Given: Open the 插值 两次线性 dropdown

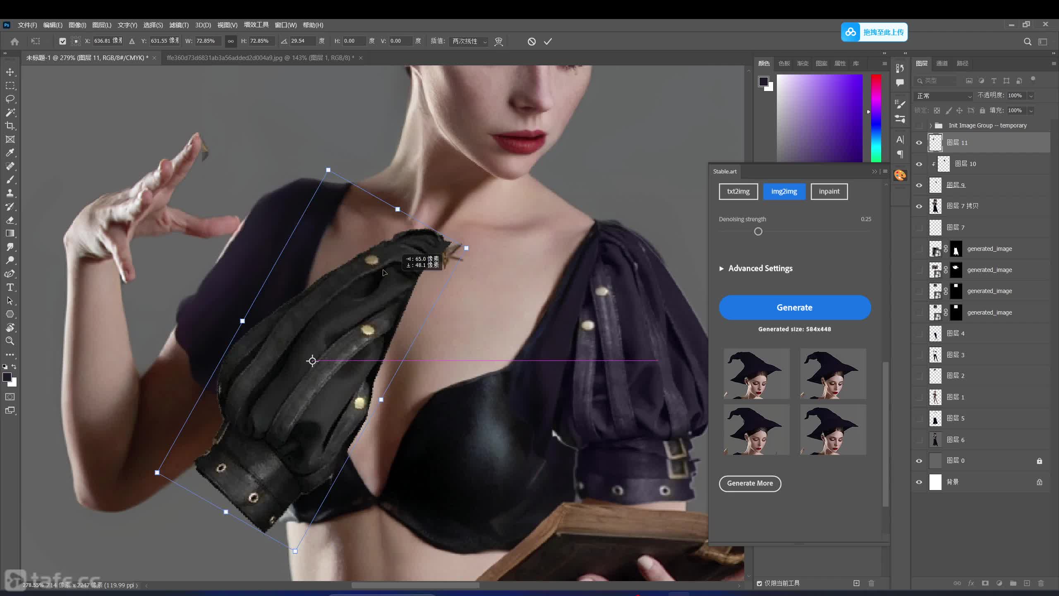Looking at the screenshot, I should (469, 41).
